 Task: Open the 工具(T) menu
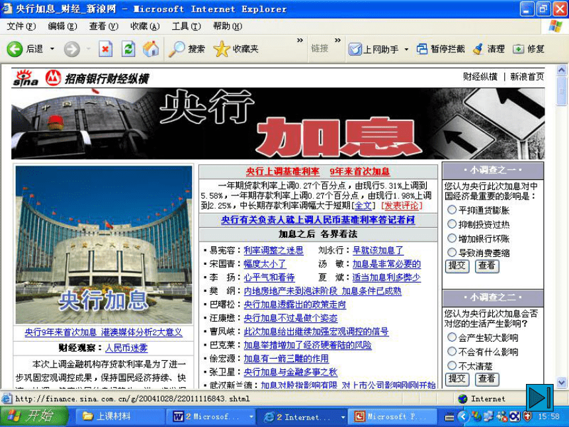point(186,26)
